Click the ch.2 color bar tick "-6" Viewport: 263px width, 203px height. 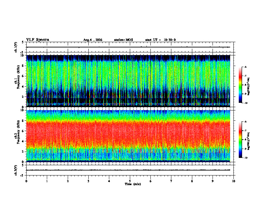pyautogui.click(x=245, y=122)
